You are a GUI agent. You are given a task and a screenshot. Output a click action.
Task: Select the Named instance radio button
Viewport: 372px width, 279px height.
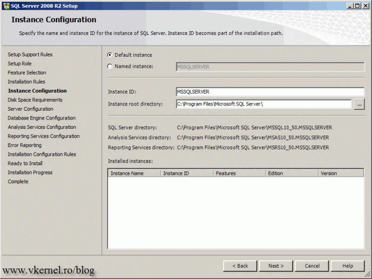(109, 66)
